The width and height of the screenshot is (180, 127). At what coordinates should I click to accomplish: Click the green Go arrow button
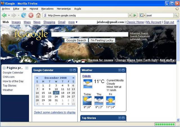(135, 15)
